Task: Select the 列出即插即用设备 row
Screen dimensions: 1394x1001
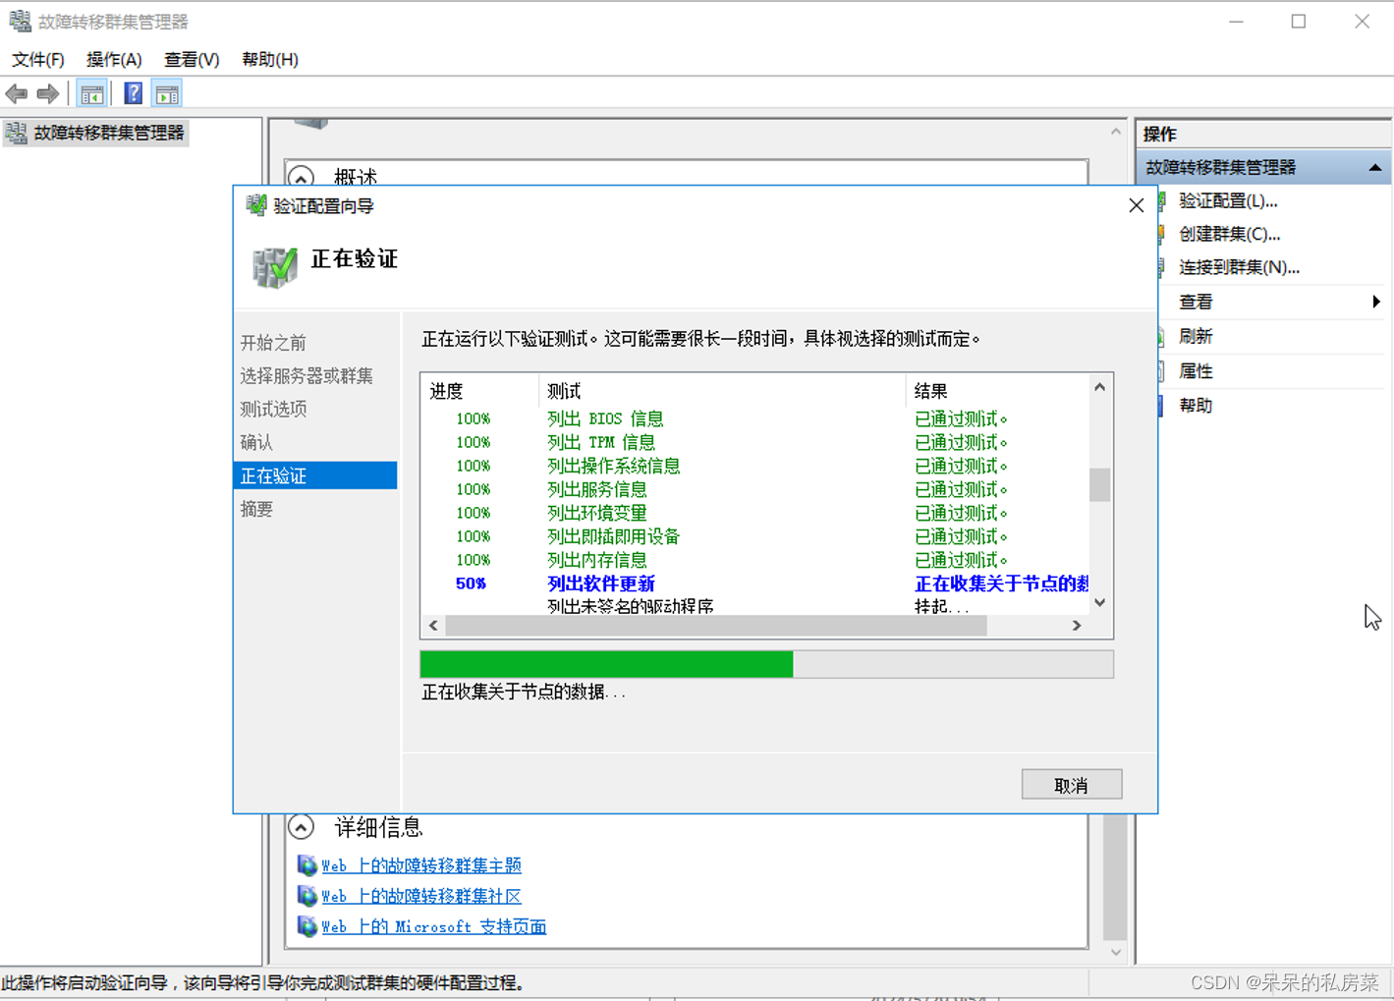Action: [x=754, y=536]
